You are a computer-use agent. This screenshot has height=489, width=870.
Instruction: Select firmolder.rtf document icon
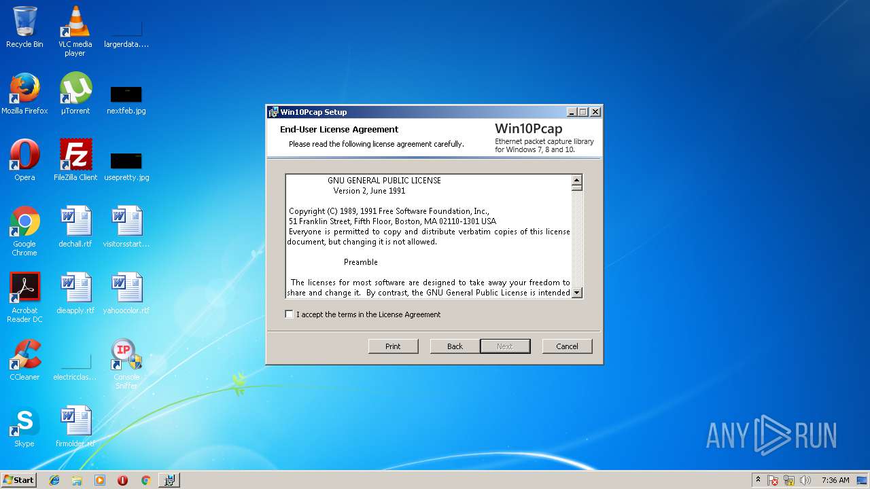click(75, 427)
